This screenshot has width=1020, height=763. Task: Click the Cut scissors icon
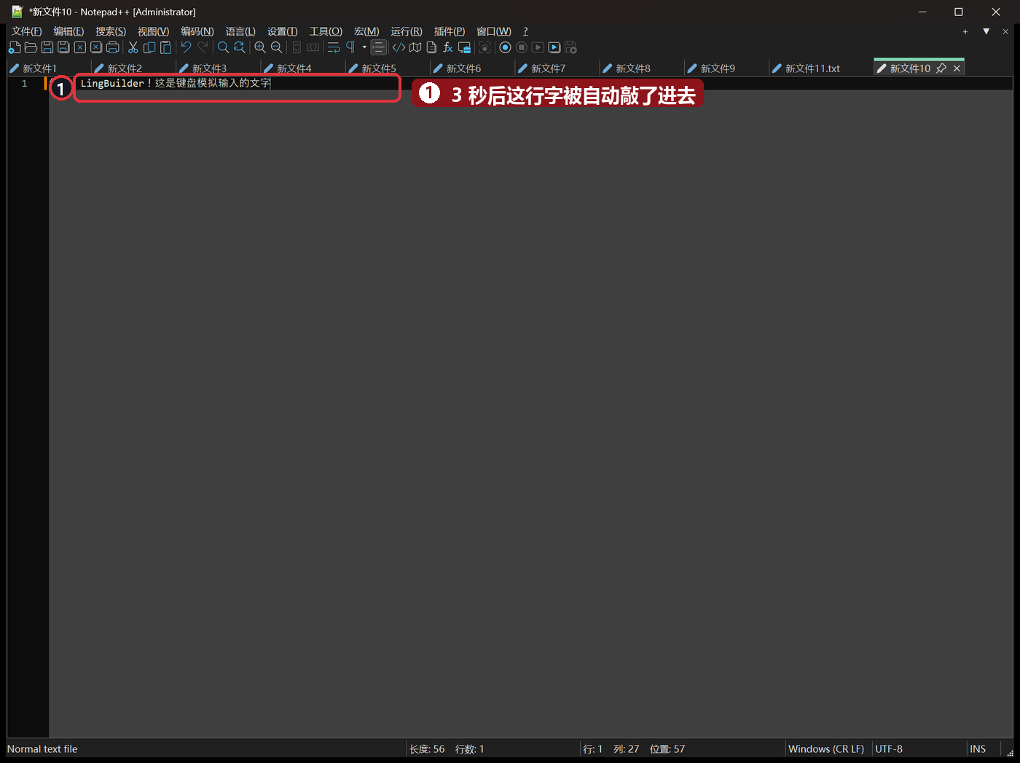(133, 47)
